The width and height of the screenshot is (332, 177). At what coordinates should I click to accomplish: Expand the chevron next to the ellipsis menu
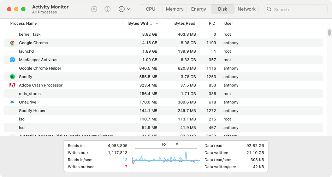(129, 9)
